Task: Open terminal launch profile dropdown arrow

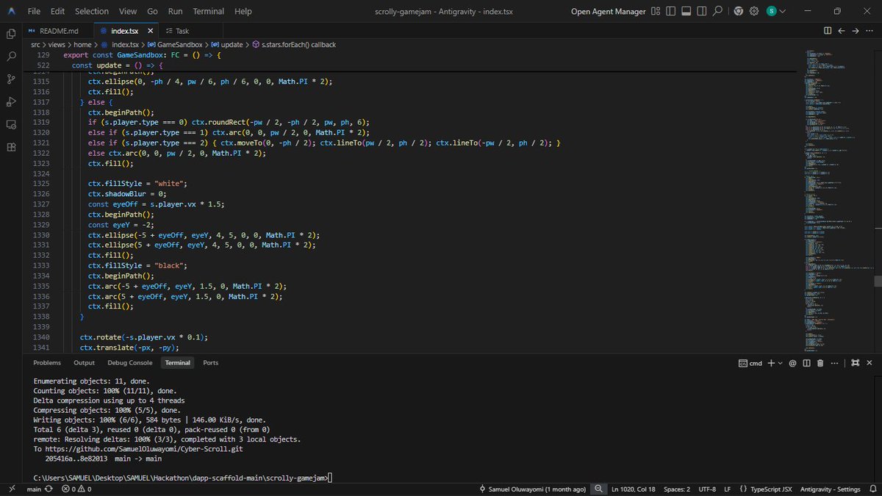Action: 781,363
